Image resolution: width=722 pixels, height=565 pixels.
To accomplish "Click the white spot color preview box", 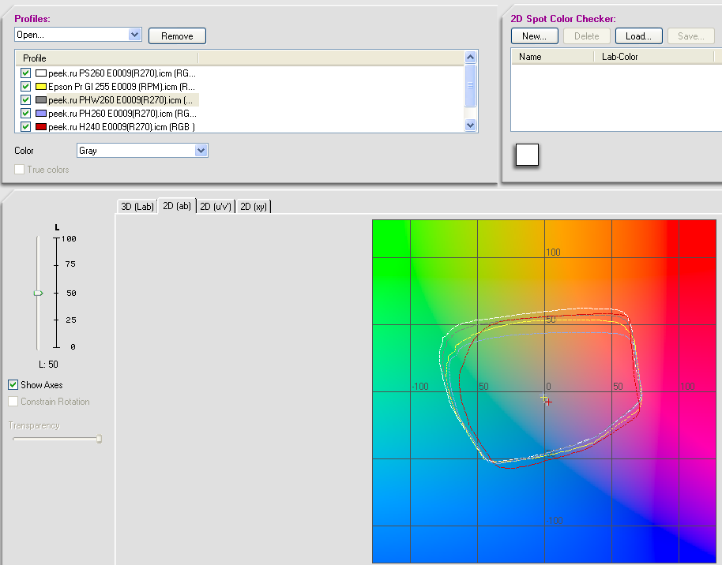I will (527, 155).
